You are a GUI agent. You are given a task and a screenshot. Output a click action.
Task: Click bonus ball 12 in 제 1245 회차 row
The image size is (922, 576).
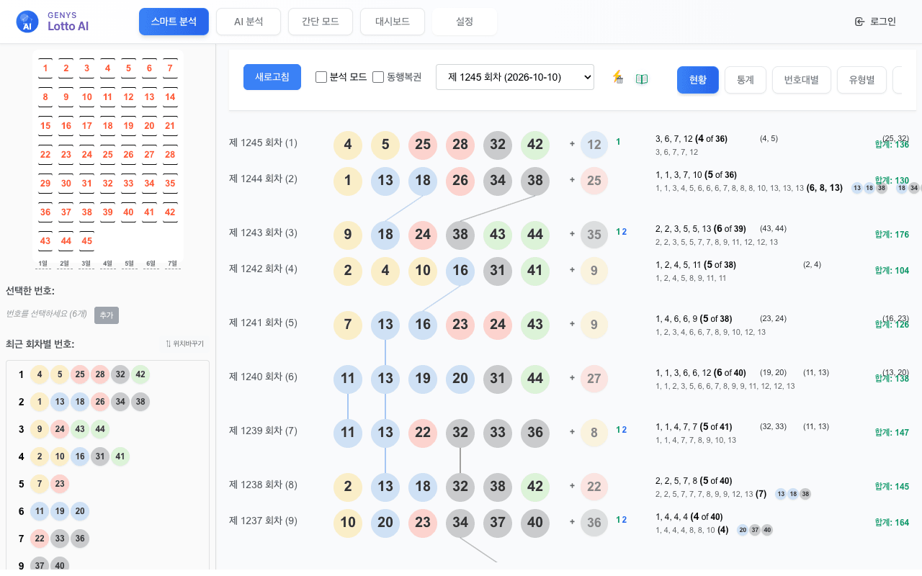594,145
